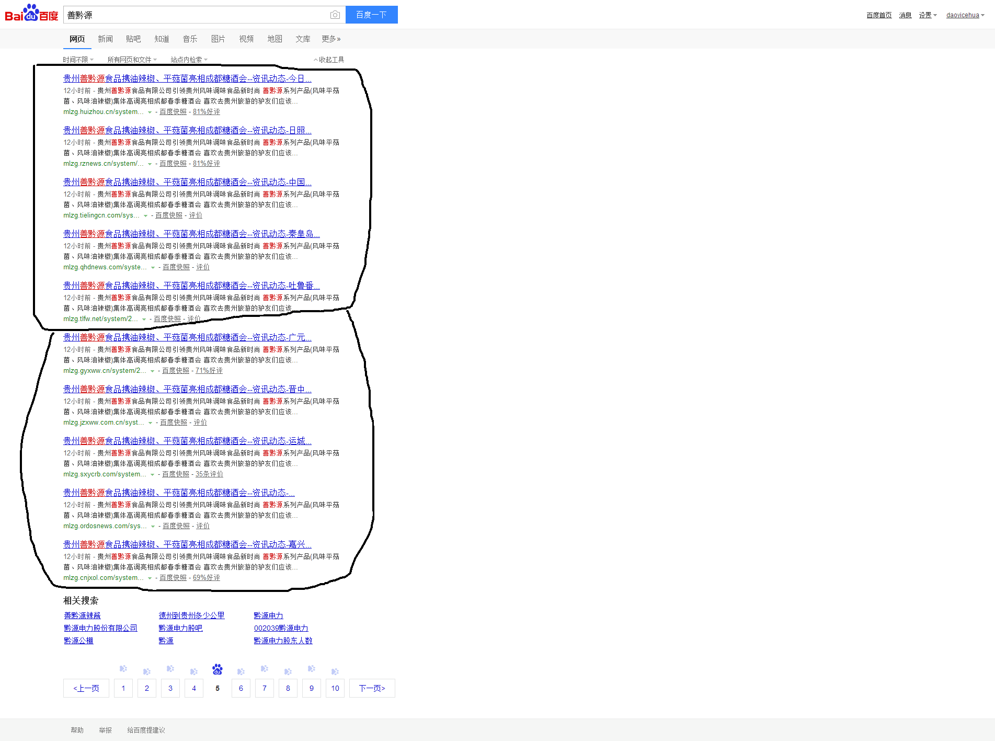Image resolution: width=995 pixels, height=741 pixels.
Task: Expand arrow next to mlzg.sxycrb.com URL
Action: tap(153, 475)
